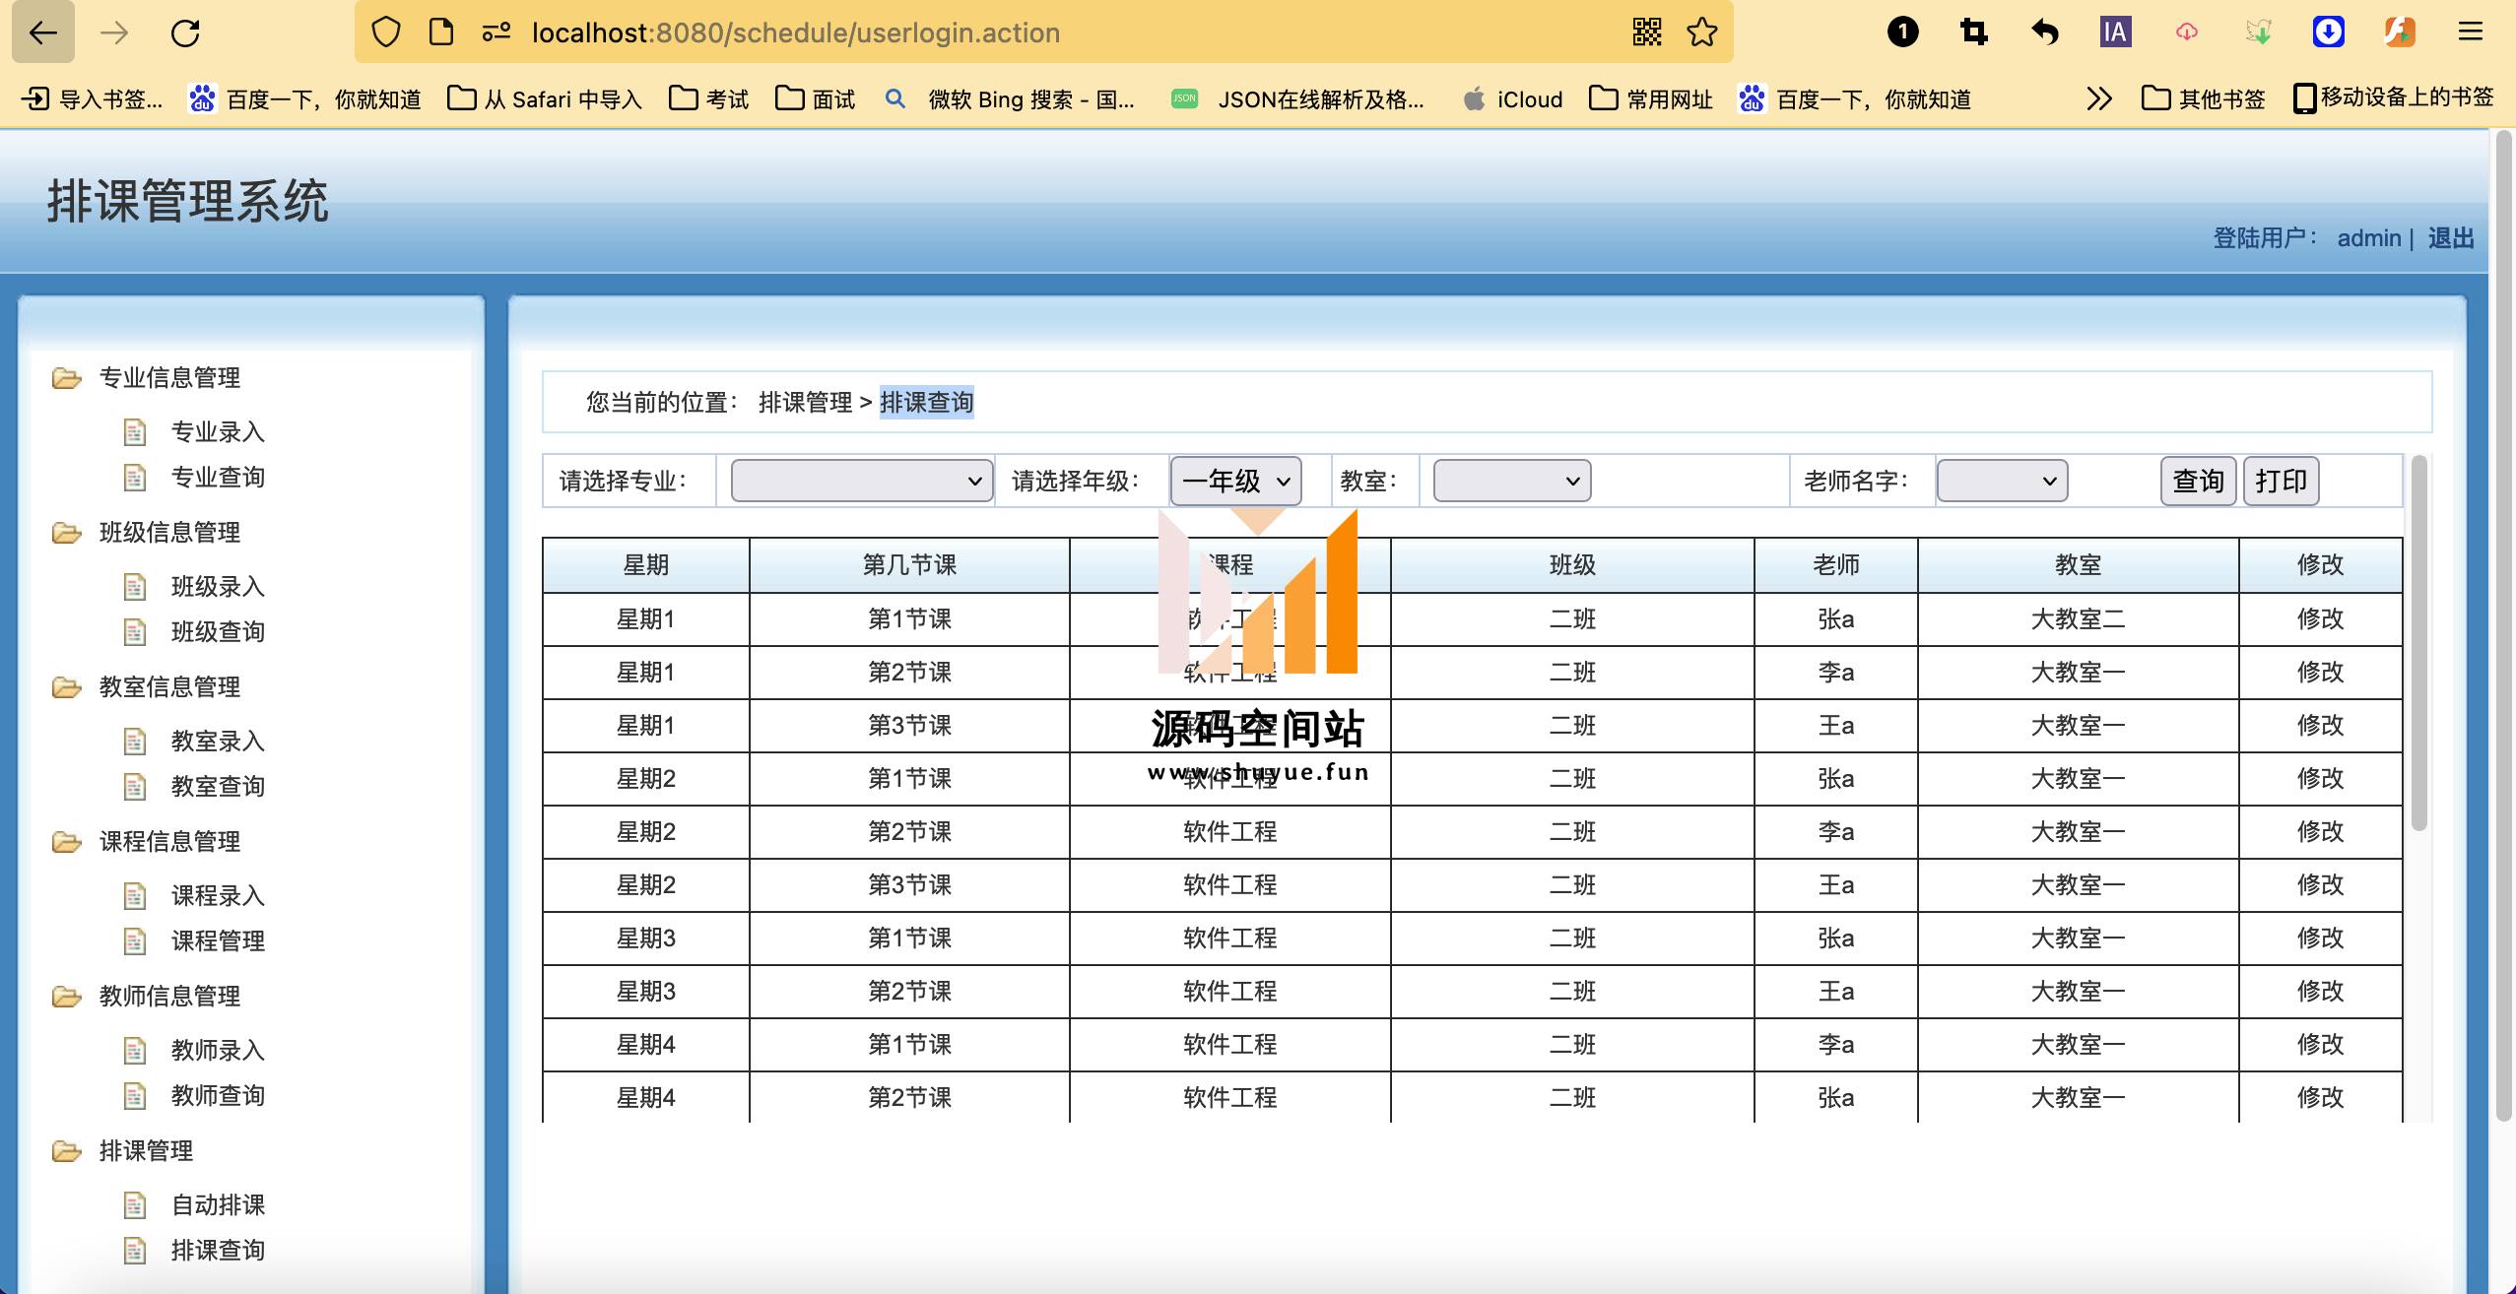Open the 教室 dropdown
The image size is (2516, 1294).
(x=1511, y=481)
